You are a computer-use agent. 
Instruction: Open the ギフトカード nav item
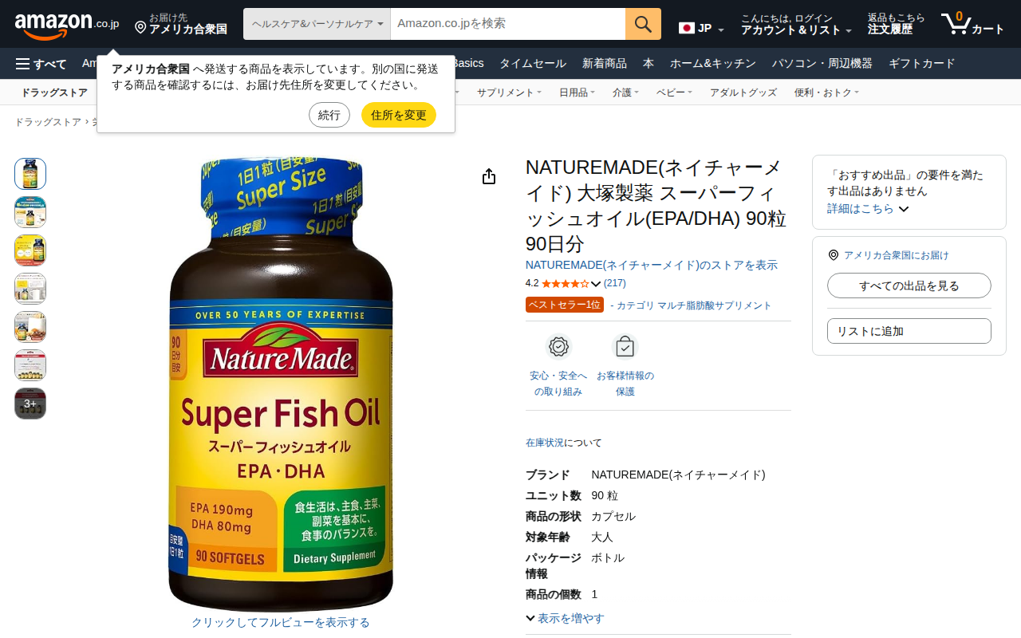pos(921,64)
